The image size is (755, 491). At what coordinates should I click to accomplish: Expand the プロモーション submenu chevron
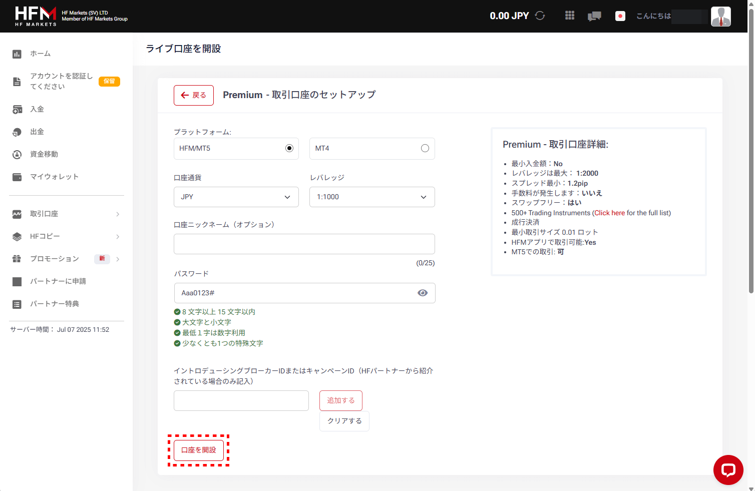tap(118, 259)
